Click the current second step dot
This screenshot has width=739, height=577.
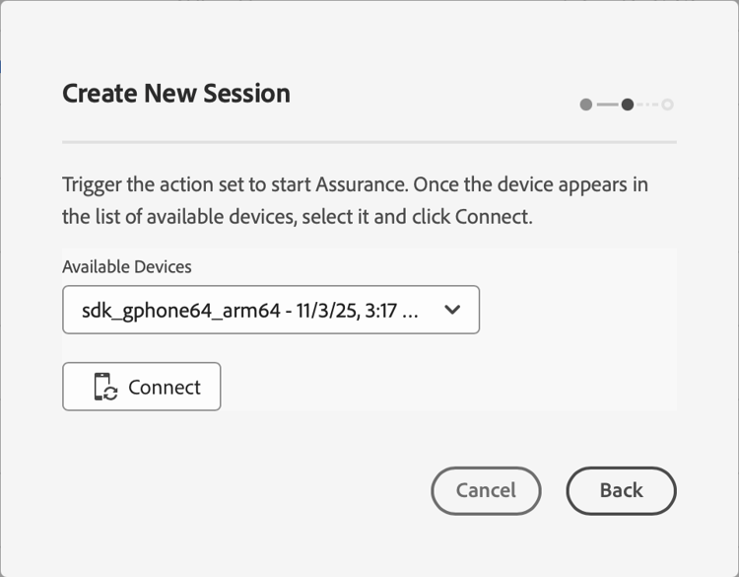click(x=628, y=105)
